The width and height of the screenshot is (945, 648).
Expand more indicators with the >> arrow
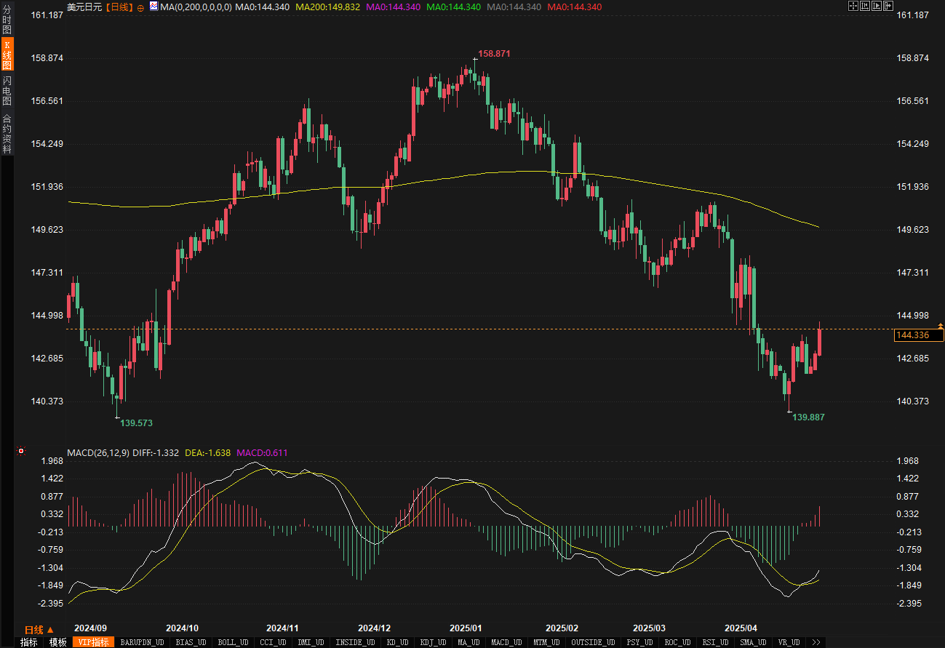click(816, 642)
